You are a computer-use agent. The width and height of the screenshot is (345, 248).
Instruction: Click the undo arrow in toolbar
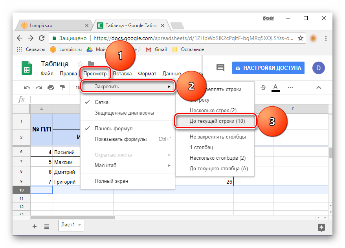[27, 87]
